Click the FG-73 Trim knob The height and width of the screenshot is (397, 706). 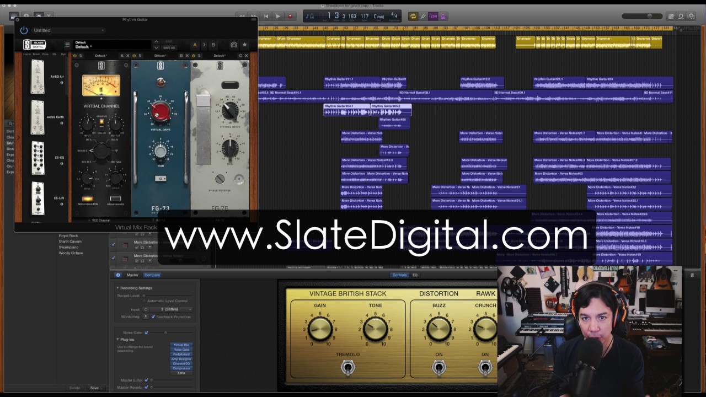tap(161, 151)
